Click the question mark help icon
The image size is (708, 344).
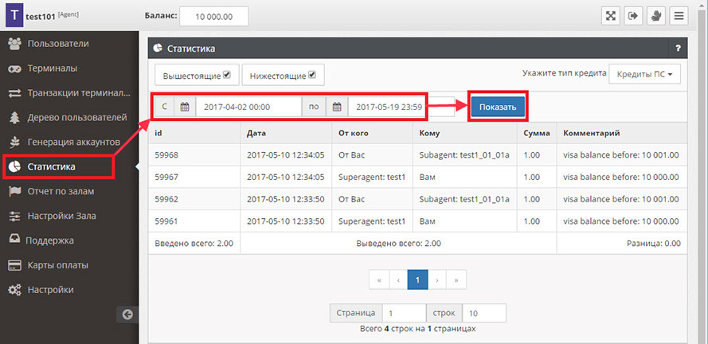(x=678, y=49)
